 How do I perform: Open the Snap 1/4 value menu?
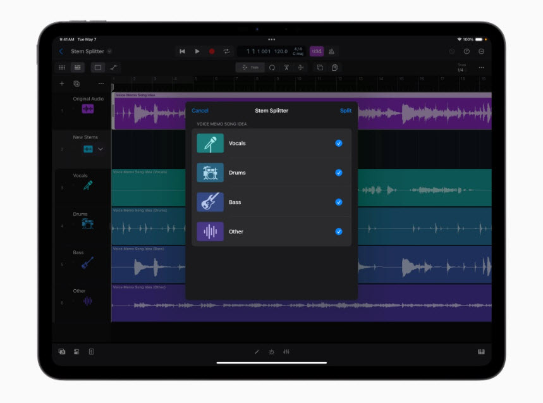pos(461,68)
